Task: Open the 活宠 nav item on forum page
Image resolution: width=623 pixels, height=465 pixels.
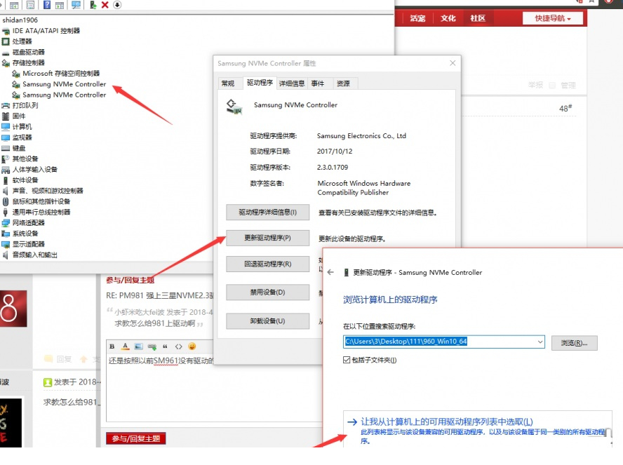Action: tap(417, 18)
